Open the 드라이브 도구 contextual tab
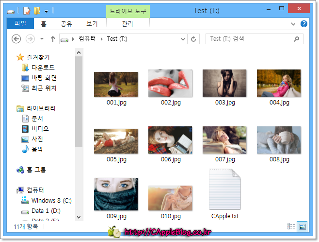Image resolution: width=319 pixels, height=242 pixels. pyautogui.click(x=128, y=11)
